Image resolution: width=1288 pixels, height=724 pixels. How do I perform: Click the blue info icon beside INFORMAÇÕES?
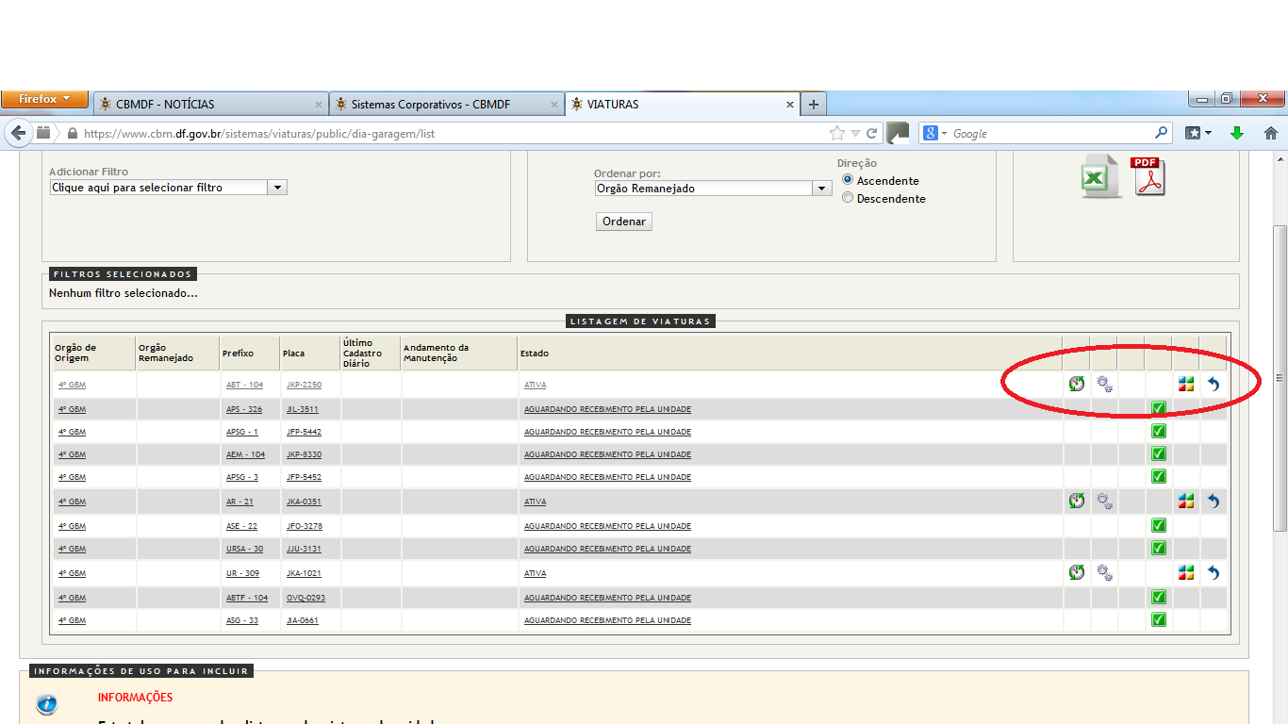pyautogui.click(x=46, y=704)
